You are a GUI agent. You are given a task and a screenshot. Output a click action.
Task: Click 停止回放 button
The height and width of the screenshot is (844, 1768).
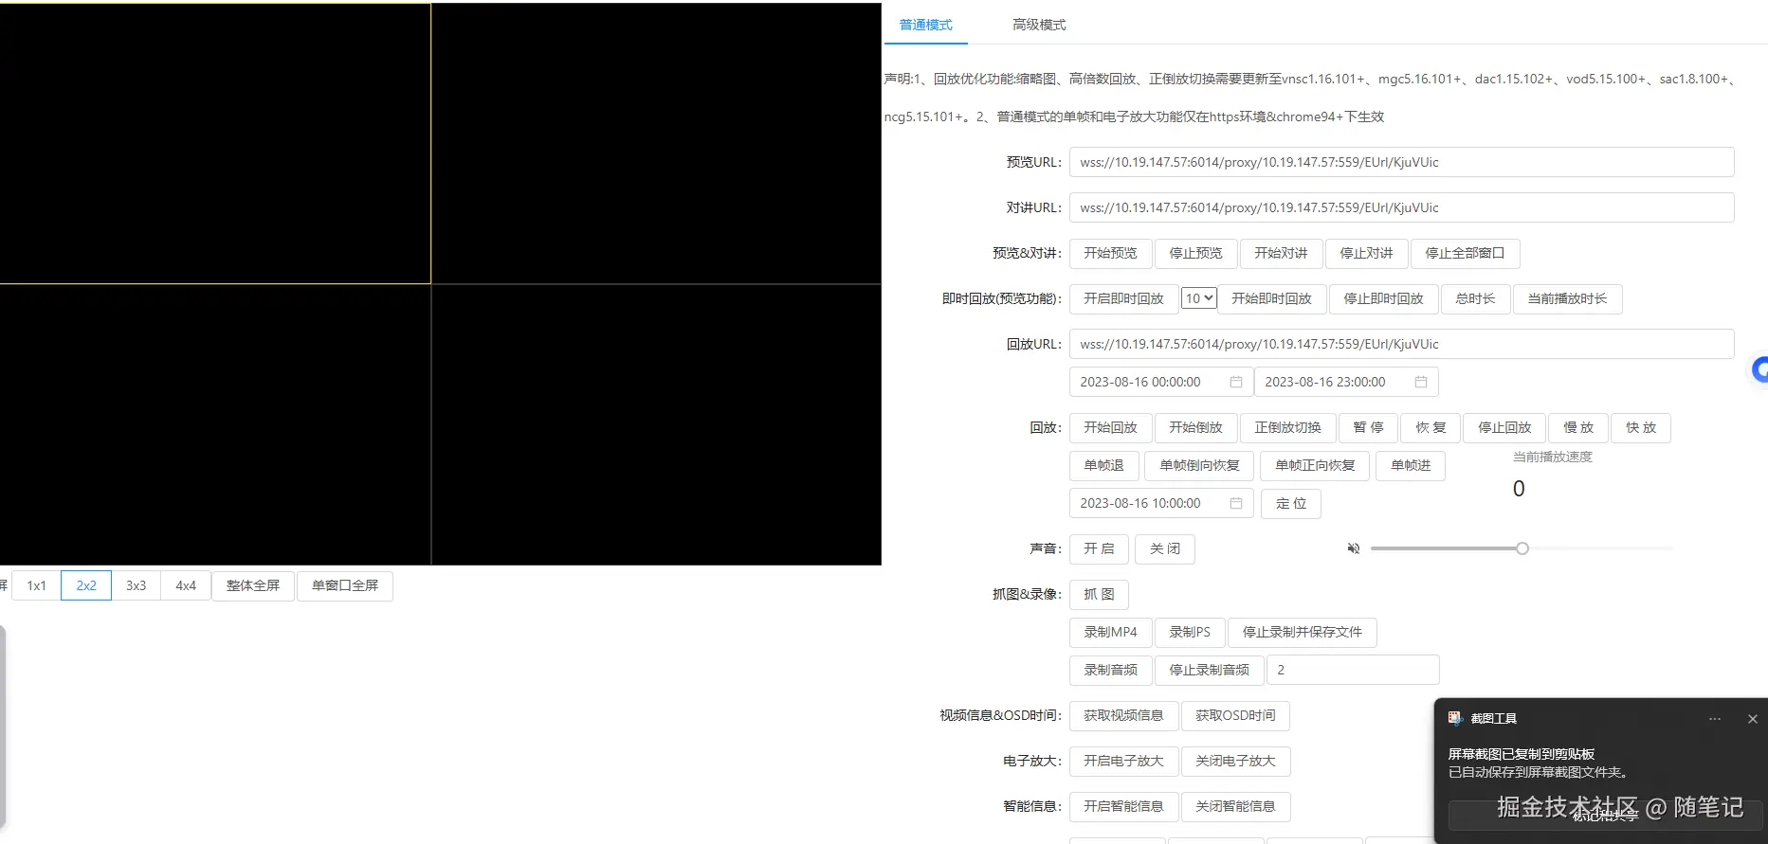point(1505,427)
